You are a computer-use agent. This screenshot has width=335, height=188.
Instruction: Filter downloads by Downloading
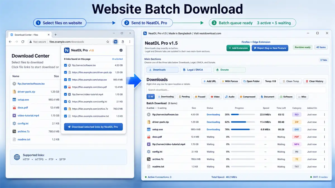pyautogui.click(x=166, y=97)
